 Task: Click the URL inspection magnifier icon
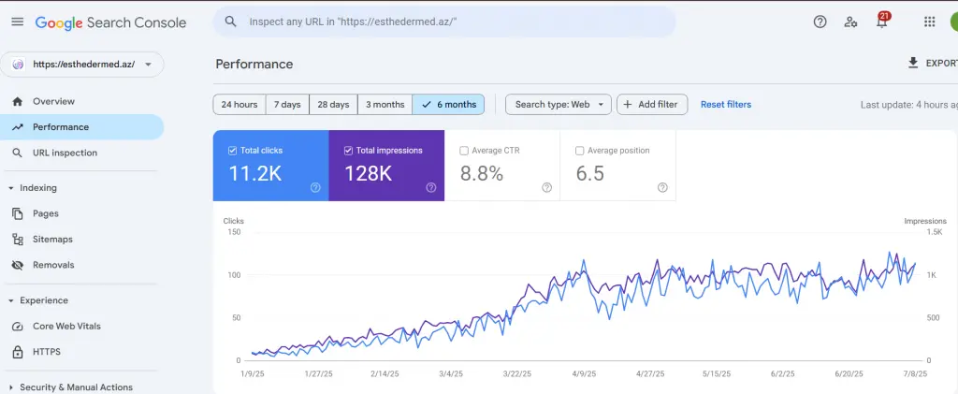[18, 153]
